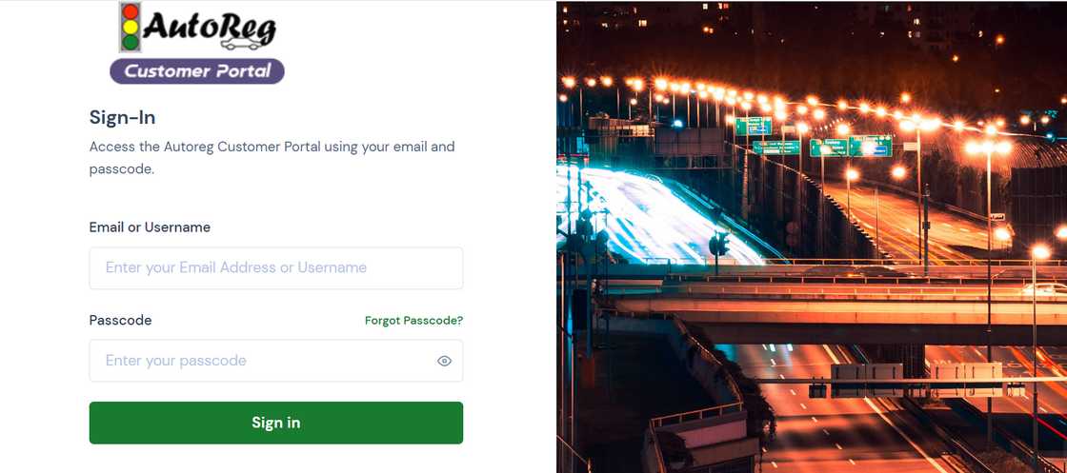Click the Passcode field label
Image resolution: width=1067 pixels, height=473 pixels.
tap(120, 320)
